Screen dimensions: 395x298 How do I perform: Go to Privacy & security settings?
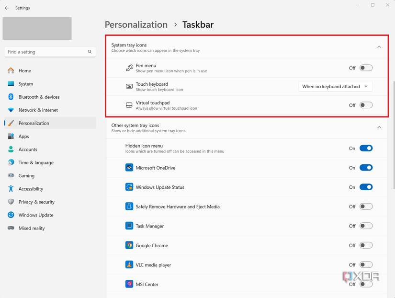[x=36, y=202]
